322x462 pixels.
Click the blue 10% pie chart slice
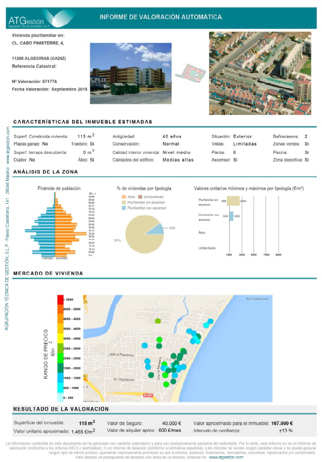point(157,230)
